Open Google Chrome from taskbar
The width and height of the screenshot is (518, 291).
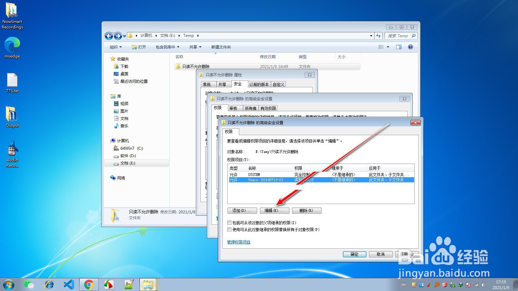[89, 285]
